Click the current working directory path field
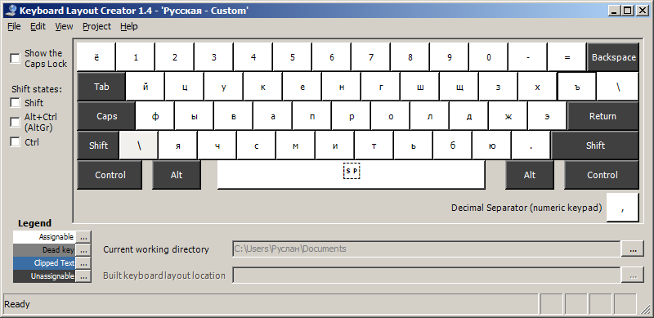The height and width of the screenshot is (318, 654). click(x=426, y=249)
